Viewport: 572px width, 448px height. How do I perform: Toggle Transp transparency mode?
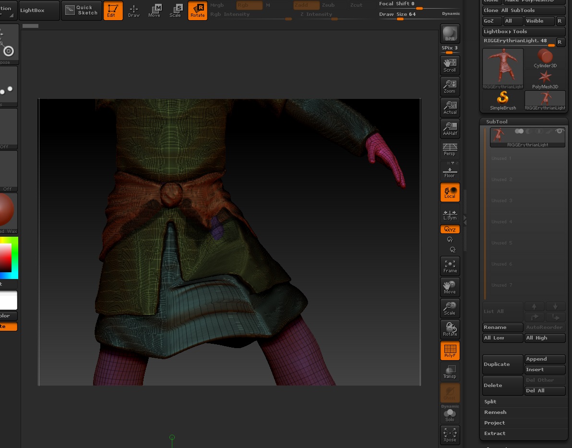click(450, 372)
